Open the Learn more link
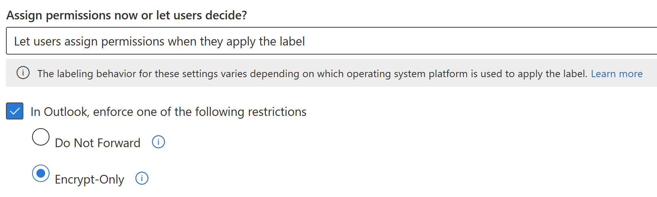Viewport: 657px width, 197px height. point(616,74)
